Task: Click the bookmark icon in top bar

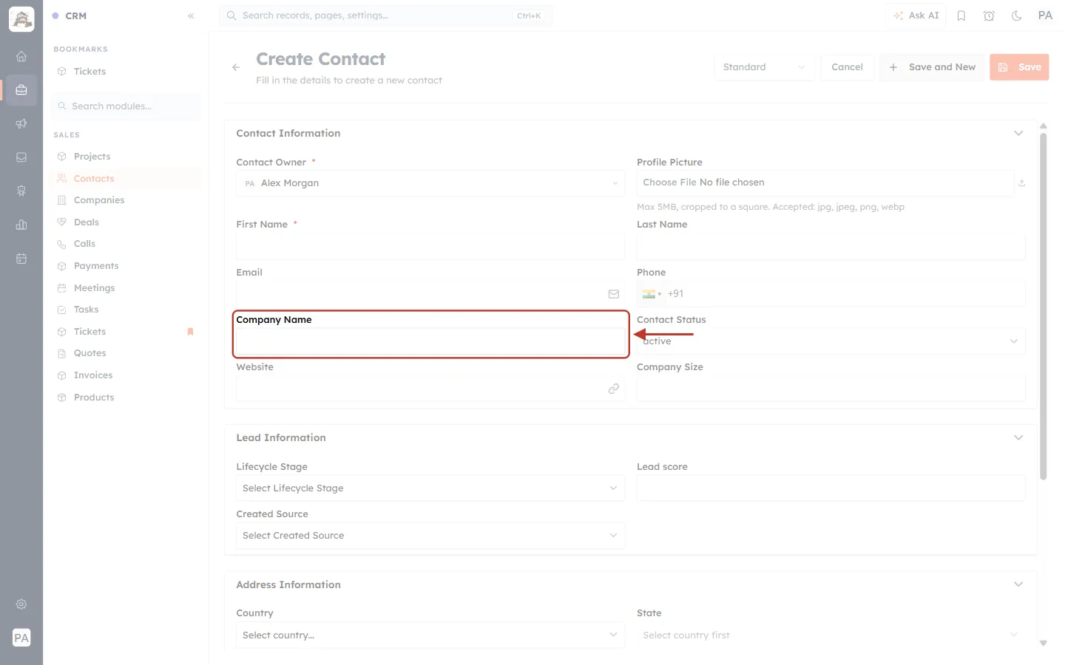Action: 961,16
